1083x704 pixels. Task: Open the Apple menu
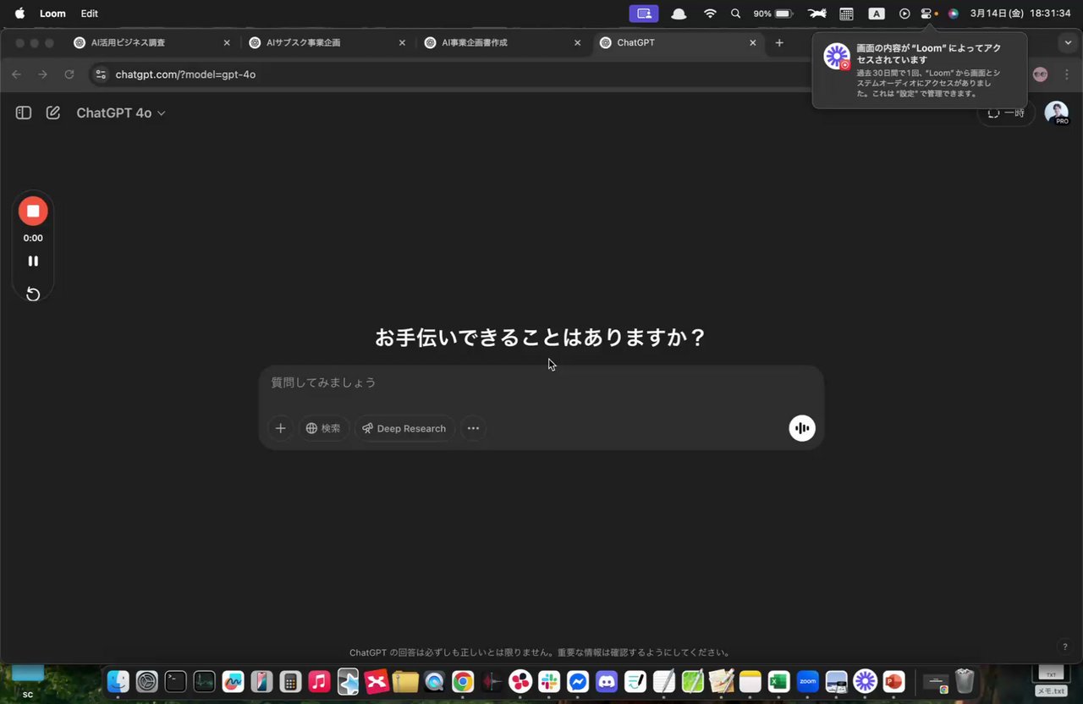[x=19, y=14]
